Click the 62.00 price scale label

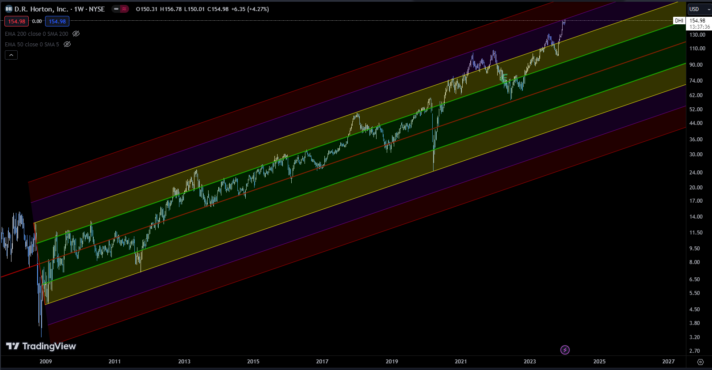(696, 95)
